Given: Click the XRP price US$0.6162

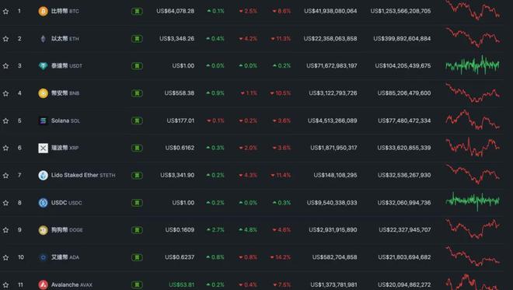Looking at the screenshot, I should pos(180,148).
